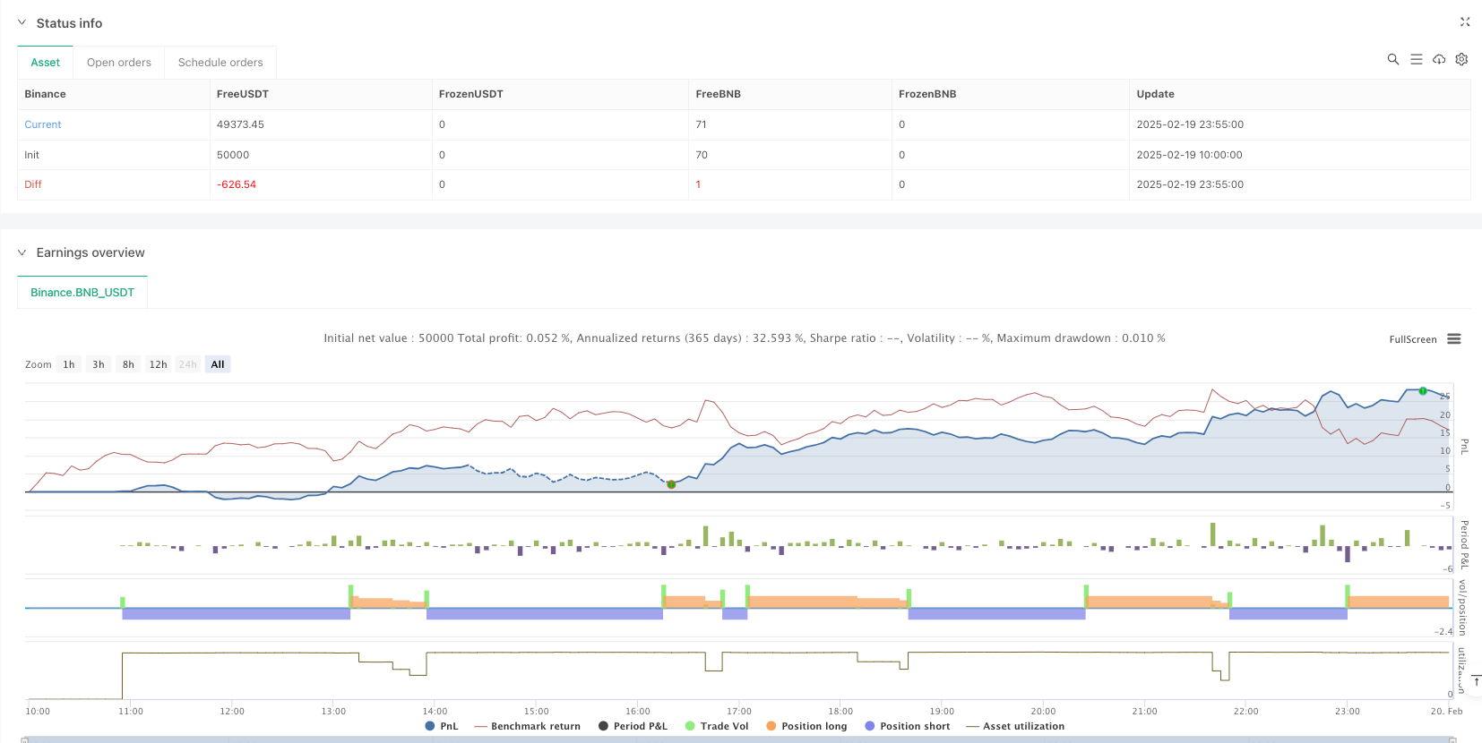The width and height of the screenshot is (1482, 743).
Task: Click the search icon above the asset table
Action: (1392, 59)
